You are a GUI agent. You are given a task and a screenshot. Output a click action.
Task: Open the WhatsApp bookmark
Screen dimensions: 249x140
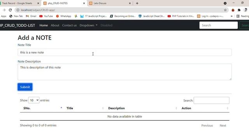click(63, 16)
